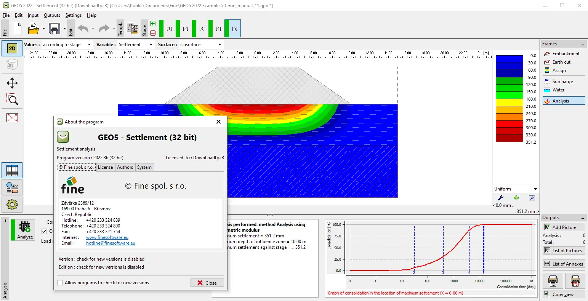Image resolution: width=588 pixels, height=301 pixels.
Task: Switch to the License tab in About dialog
Action: pos(105,167)
